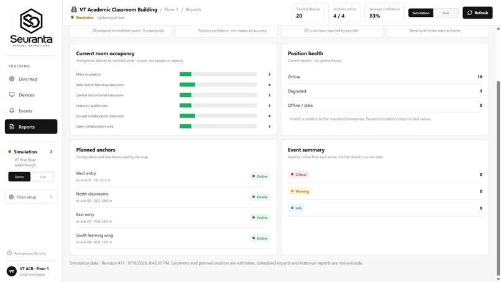
Task: Click the North classrooms anchor name
Action: (92, 194)
